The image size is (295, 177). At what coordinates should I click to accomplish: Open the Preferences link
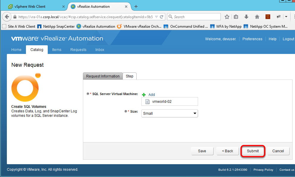pos(252,39)
